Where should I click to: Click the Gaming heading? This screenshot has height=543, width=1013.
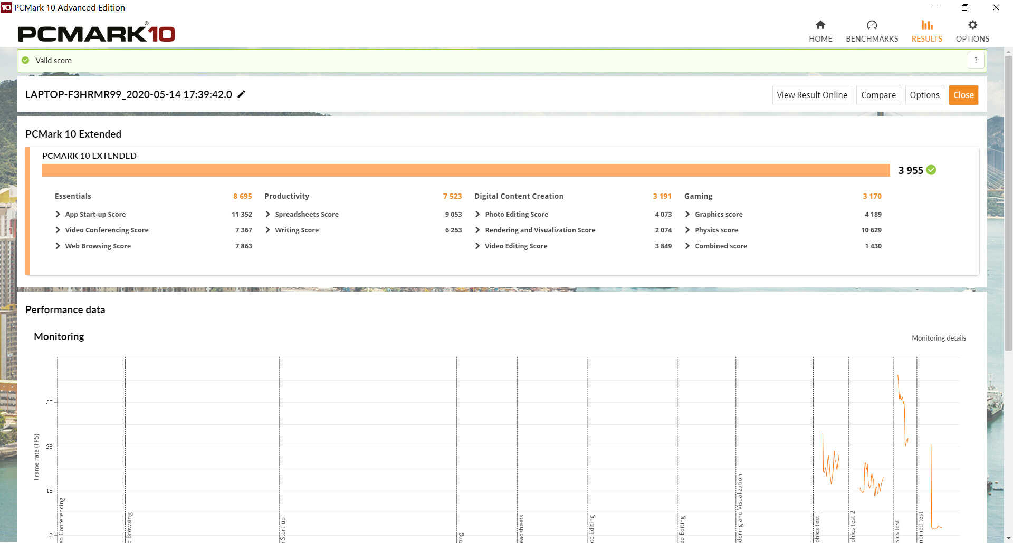tap(698, 196)
